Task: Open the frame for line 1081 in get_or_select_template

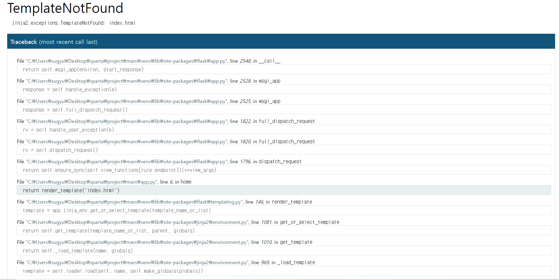Action: coord(178,222)
